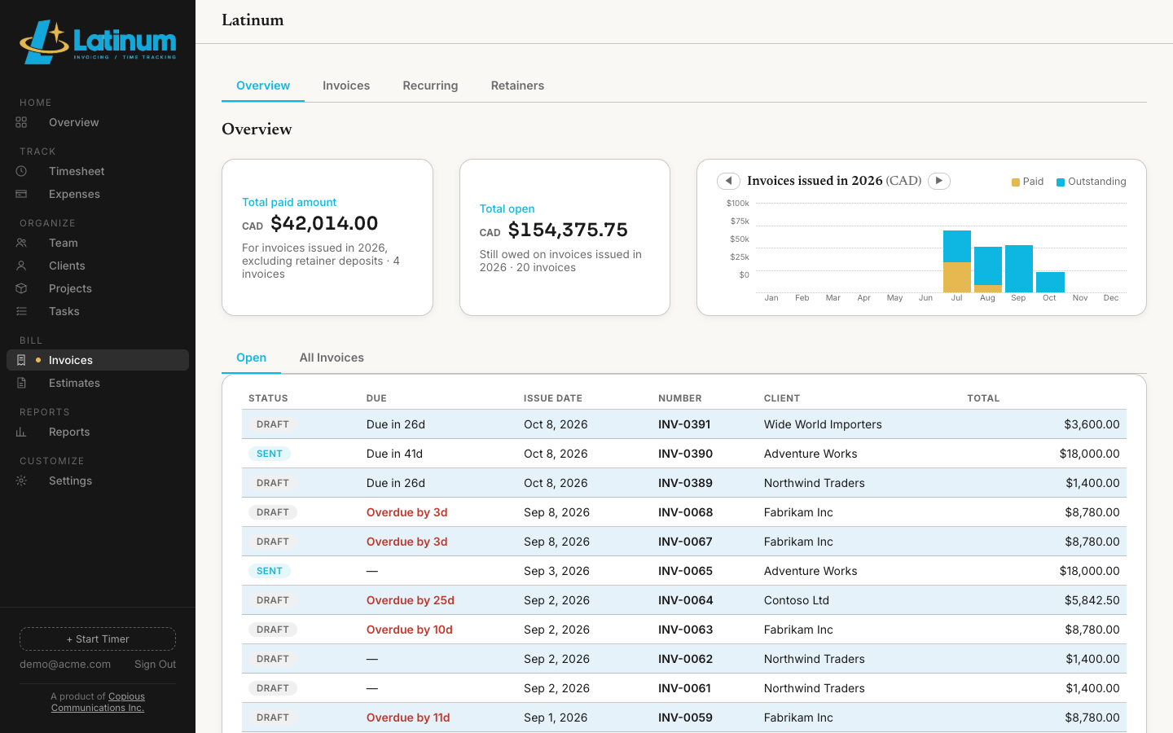Click the Settings gear icon
Viewport: 1173px width, 733px height.
(x=21, y=481)
